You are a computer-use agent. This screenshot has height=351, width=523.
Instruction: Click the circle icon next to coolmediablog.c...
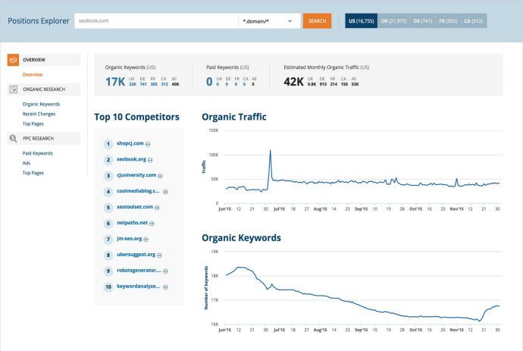point(165,192)
